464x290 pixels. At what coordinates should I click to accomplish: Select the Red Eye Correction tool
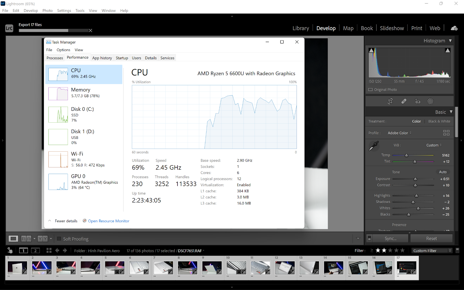[x=418, y=101]
